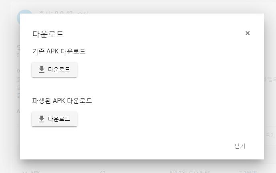Click the 5월 2일 upload date in APK row

tap(190, 172)
